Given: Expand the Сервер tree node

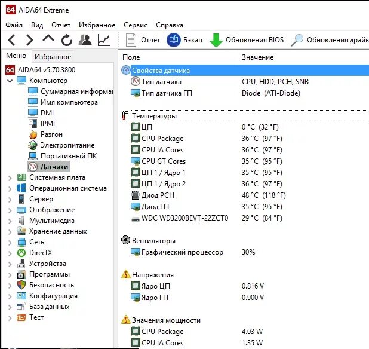Looking at the screenshot, I should click(x=10, y=200).
